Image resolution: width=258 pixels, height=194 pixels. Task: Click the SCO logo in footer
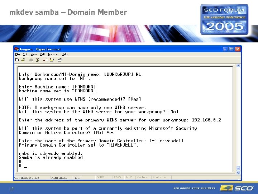click(x=237, y=188)
